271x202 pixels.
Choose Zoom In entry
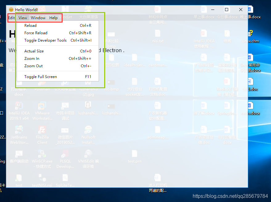(58, 59)
